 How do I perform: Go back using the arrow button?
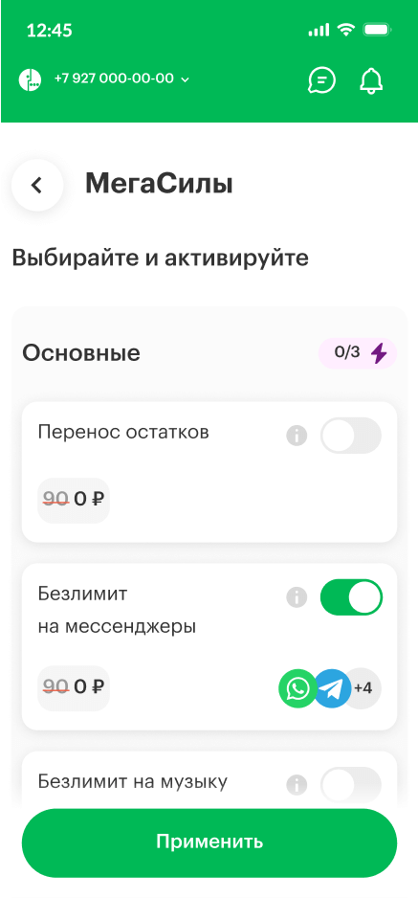coord(37,185)
